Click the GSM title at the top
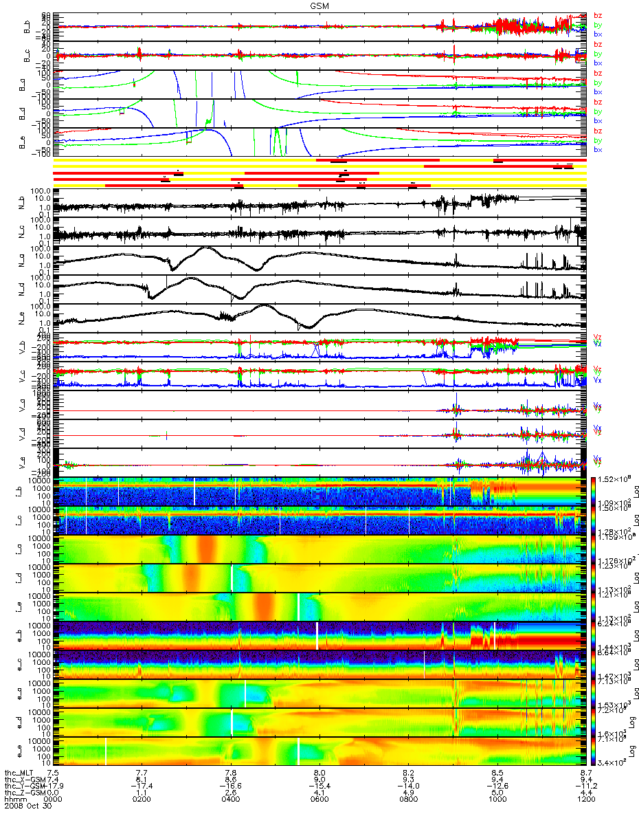Image resolution: width=639 pixels, height=825 pixels. pos(318,5)
